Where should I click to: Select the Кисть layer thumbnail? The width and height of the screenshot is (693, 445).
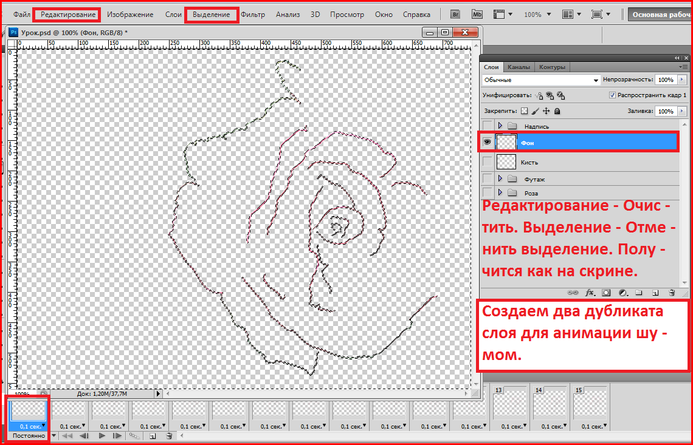click(x=506, y=162)
